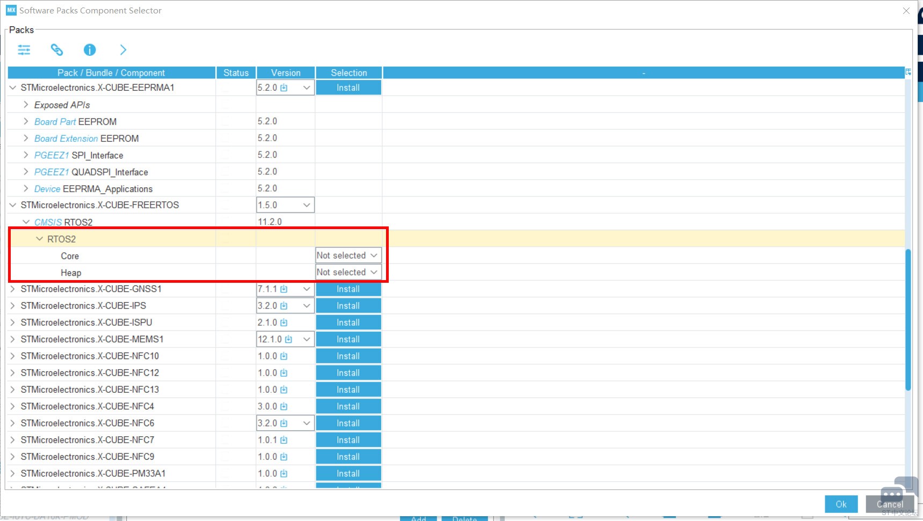Show pack information via the info icon
Viewport: 923px width, 521px height.
coord(90,50)
